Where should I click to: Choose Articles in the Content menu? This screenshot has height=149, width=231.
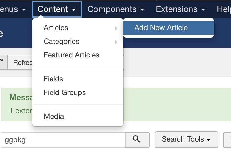point(56,28)
